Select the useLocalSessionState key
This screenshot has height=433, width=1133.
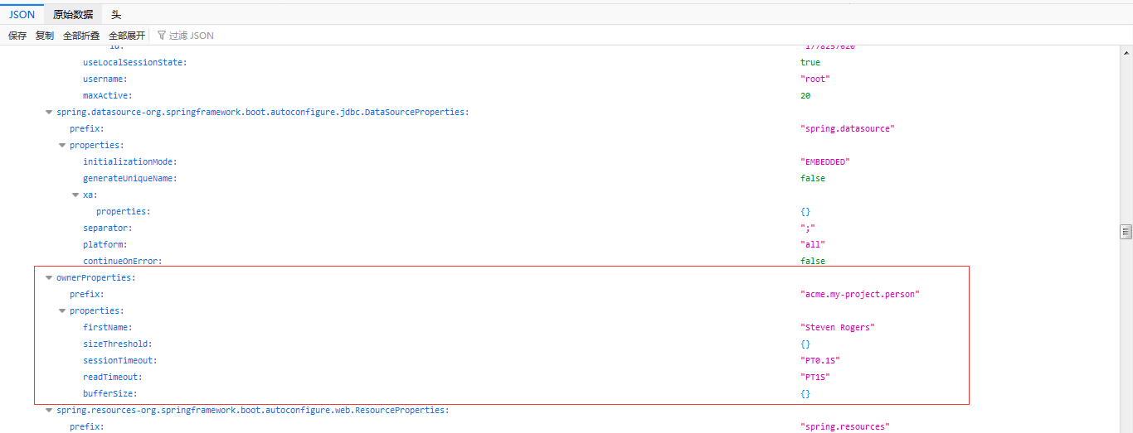(x=134, y=62)
